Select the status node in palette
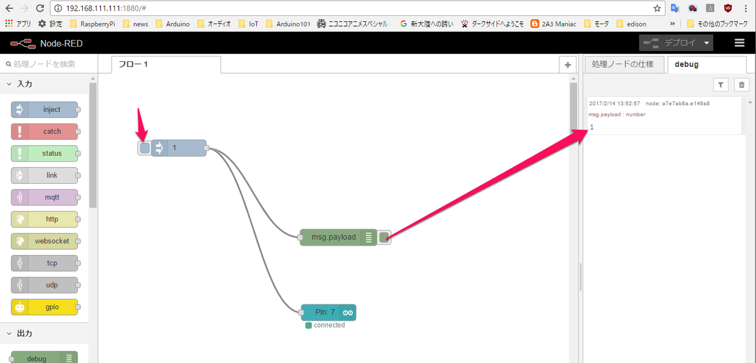This screenshot has height=363, width=756. [x=45, y=153]
